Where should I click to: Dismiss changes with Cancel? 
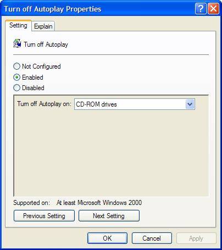tap(152, 238)
